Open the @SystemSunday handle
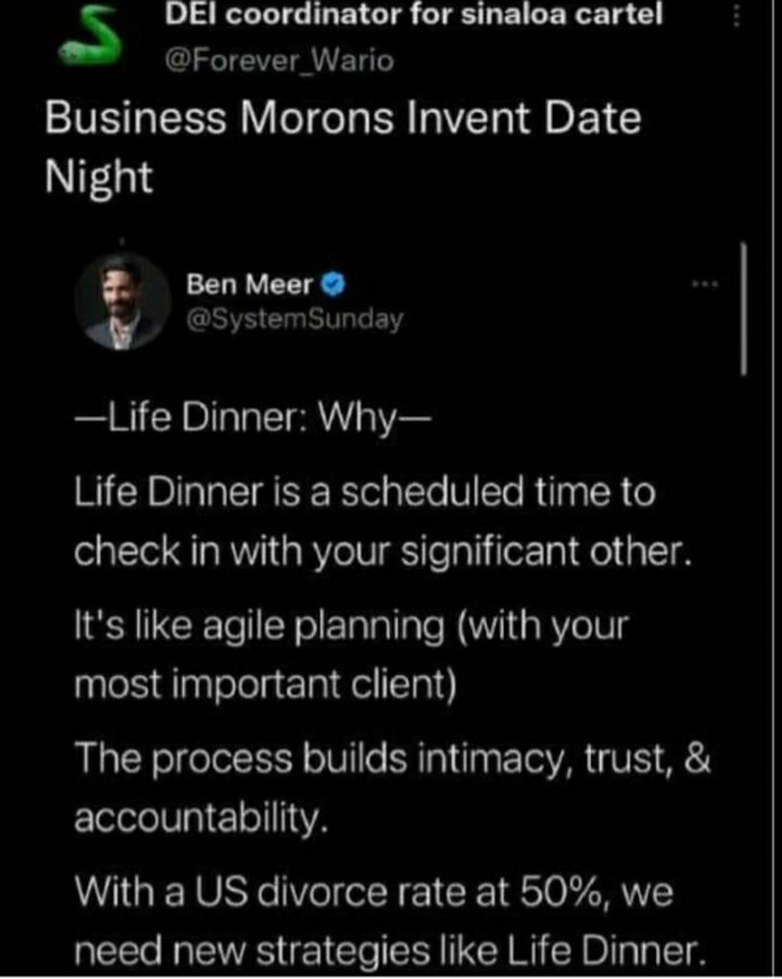The width and height of the screenshot is (782, 979). pos(295,319)
